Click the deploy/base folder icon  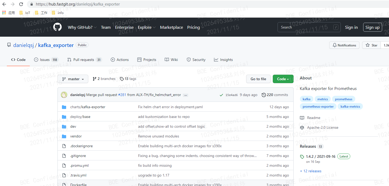pyautogui.click(x=64, y=117)
